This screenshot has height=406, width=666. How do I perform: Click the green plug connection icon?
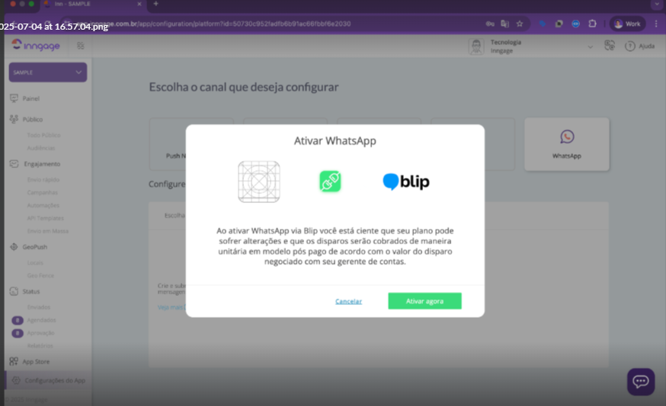pyautogui.click(x=330, y=182)
